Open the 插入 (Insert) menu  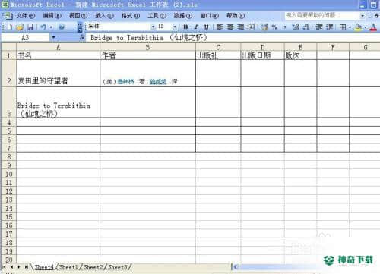(x=104, y=16)
